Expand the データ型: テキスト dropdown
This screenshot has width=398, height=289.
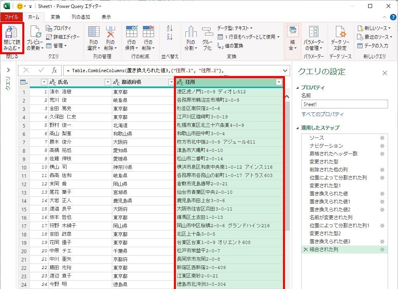(x=235, y=28)
